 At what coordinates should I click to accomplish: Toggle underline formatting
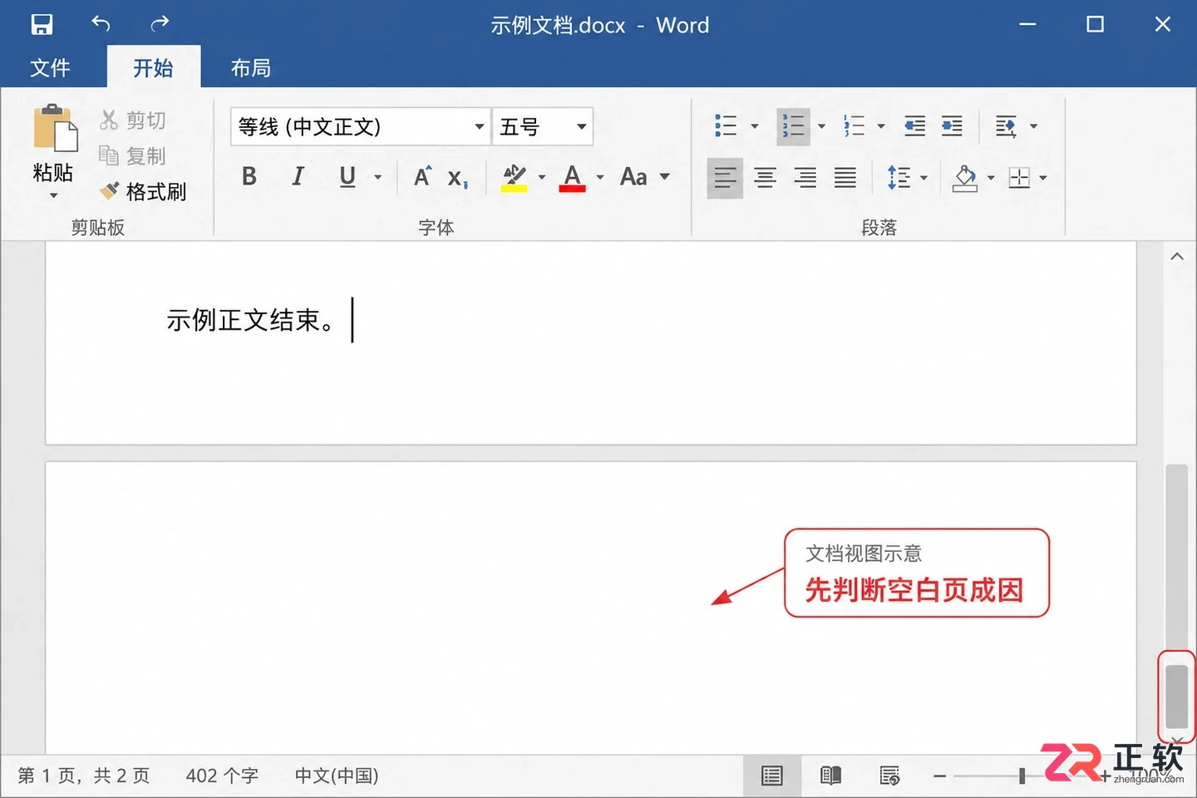(347, 176)
